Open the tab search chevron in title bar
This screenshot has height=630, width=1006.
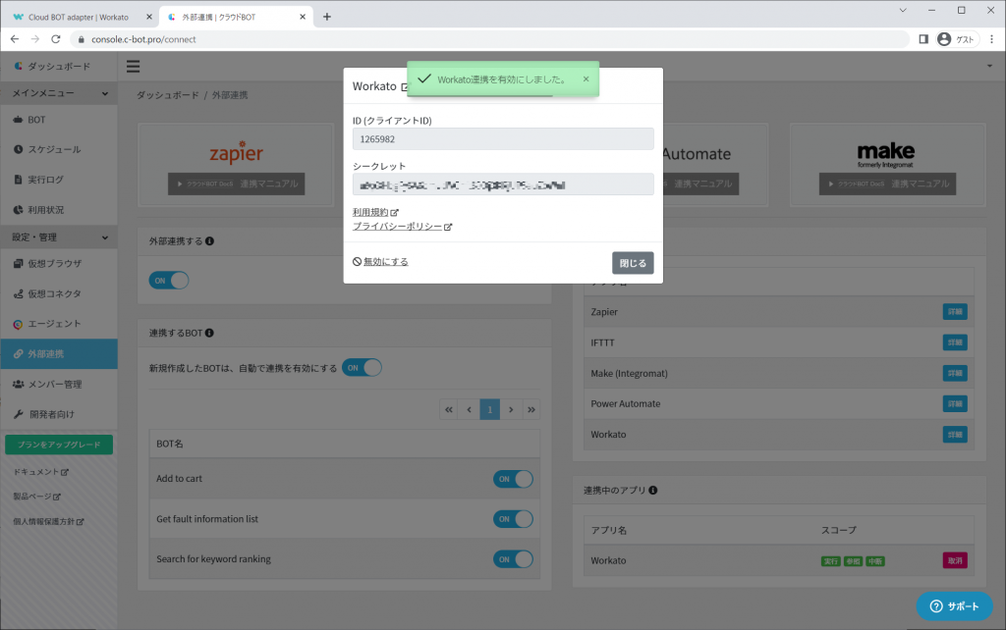click(903, 10)
